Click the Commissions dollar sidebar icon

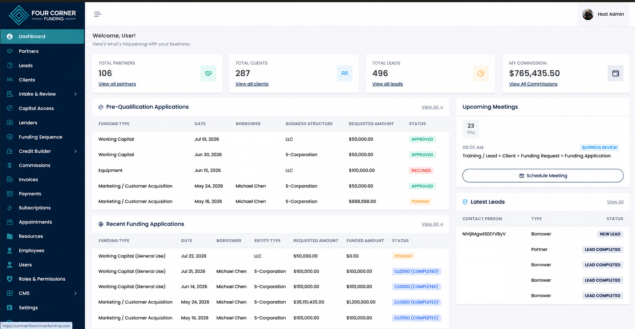point(10,165)
